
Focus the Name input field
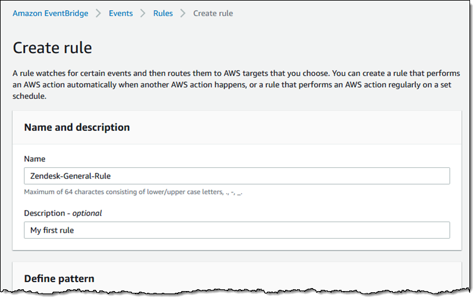click(237, 176)
